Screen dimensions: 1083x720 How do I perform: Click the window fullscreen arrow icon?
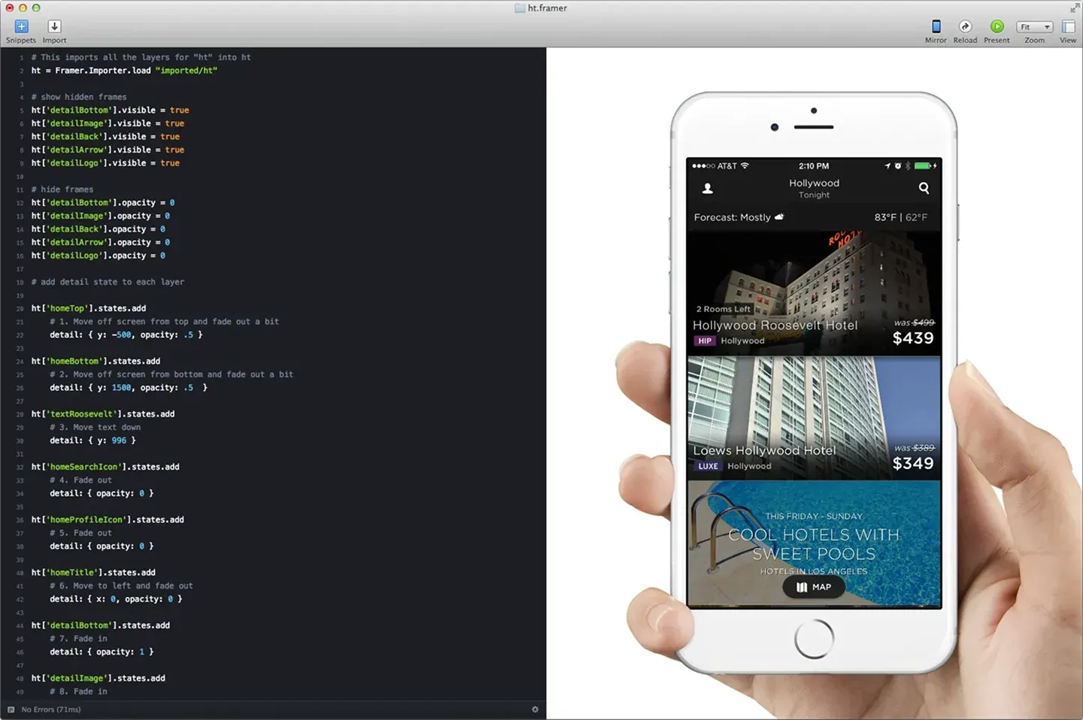tap(1074, 8)
